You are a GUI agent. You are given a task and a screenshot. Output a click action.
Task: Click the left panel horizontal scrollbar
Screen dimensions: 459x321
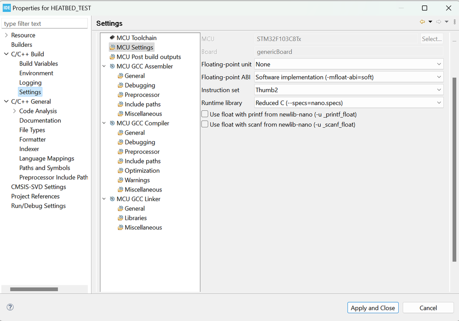[34, 289]
